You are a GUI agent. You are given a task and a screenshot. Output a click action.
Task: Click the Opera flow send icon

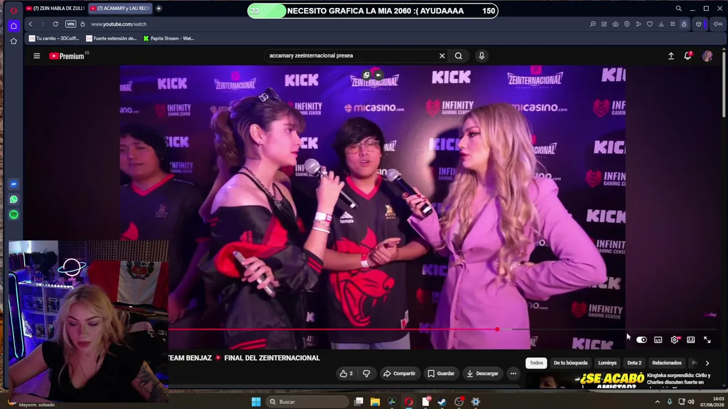(638, 24)
